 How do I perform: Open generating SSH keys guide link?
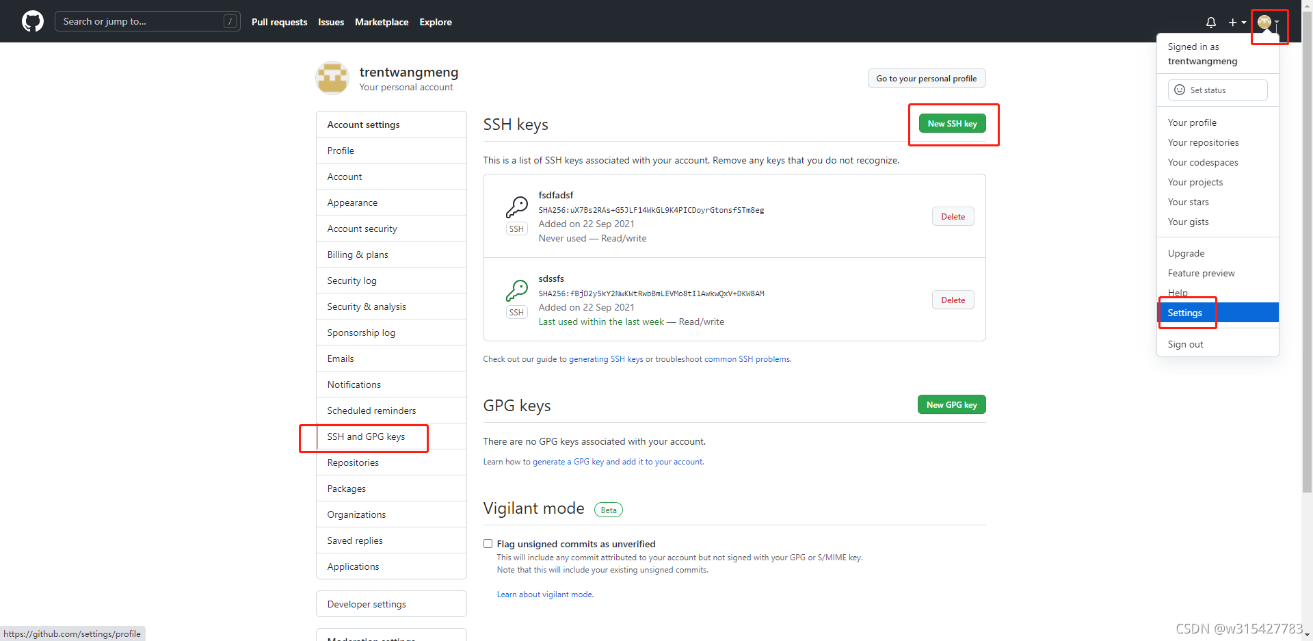pyautogui.click(x=606, y=358)
